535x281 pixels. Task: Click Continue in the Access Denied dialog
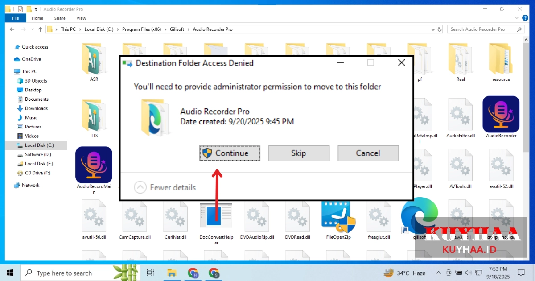(230, 153)
